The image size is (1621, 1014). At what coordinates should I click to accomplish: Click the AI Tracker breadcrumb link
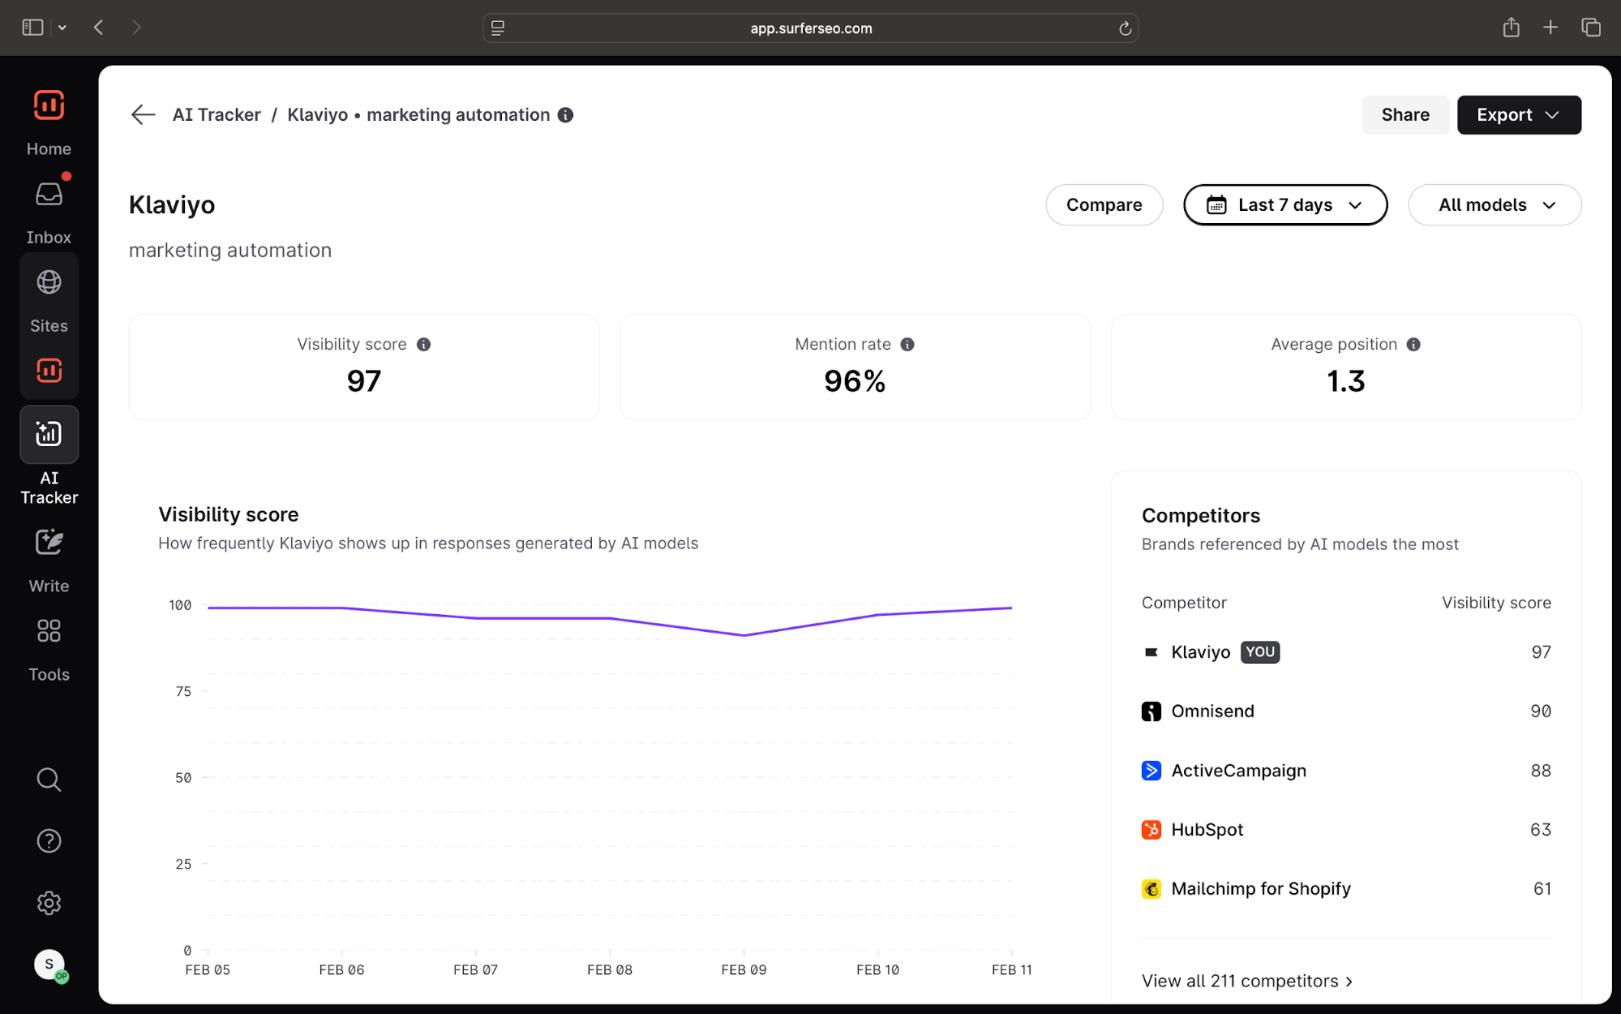pos(217,115)
